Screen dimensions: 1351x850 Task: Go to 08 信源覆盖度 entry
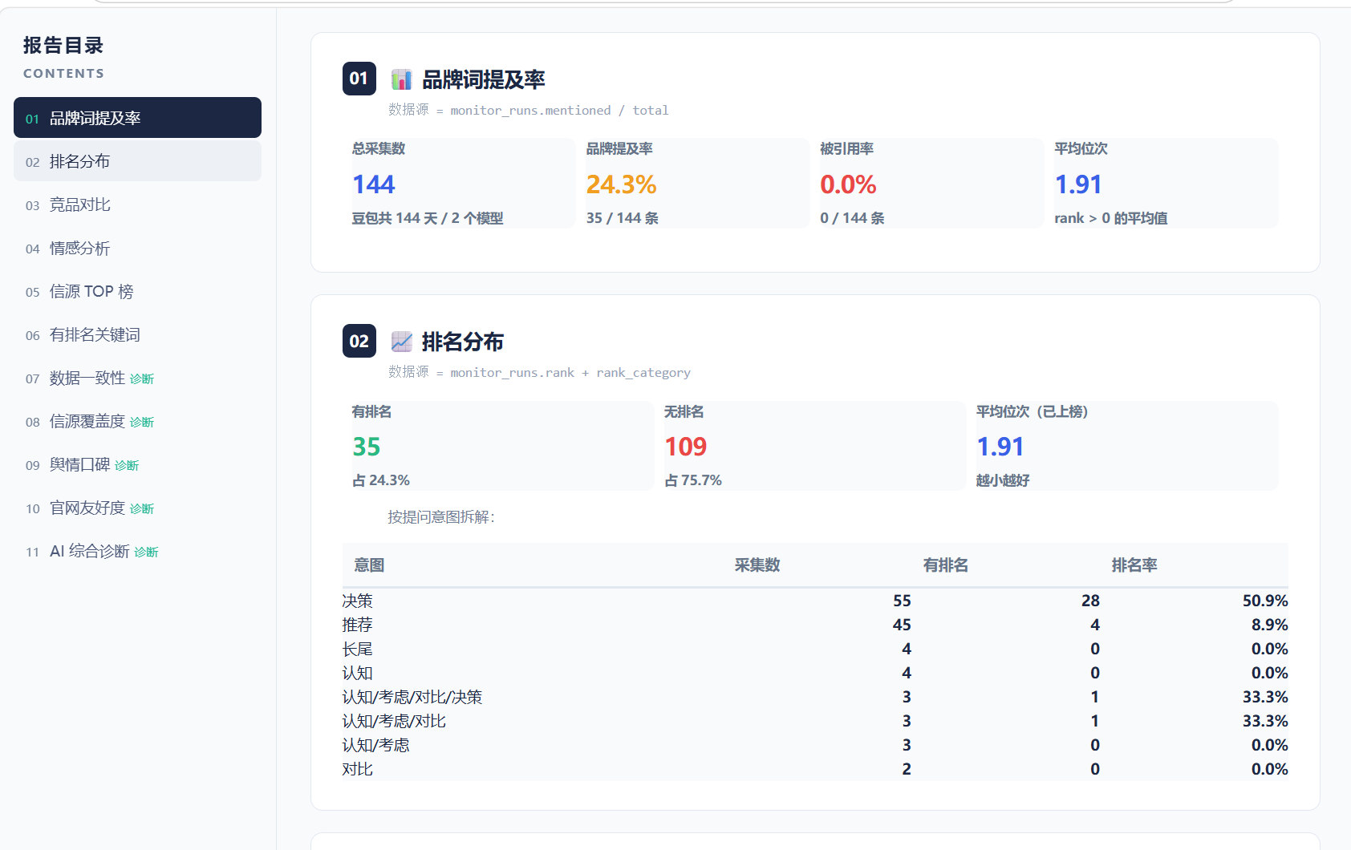137,421
